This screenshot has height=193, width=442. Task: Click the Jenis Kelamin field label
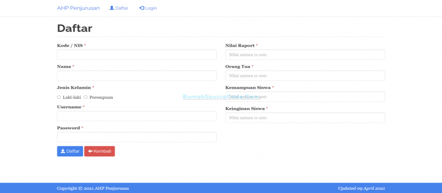(x=74, y=87)
